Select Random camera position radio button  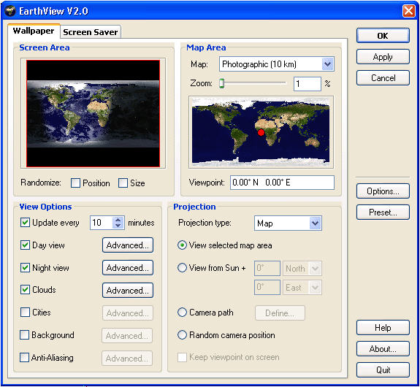tap(182, 334)
